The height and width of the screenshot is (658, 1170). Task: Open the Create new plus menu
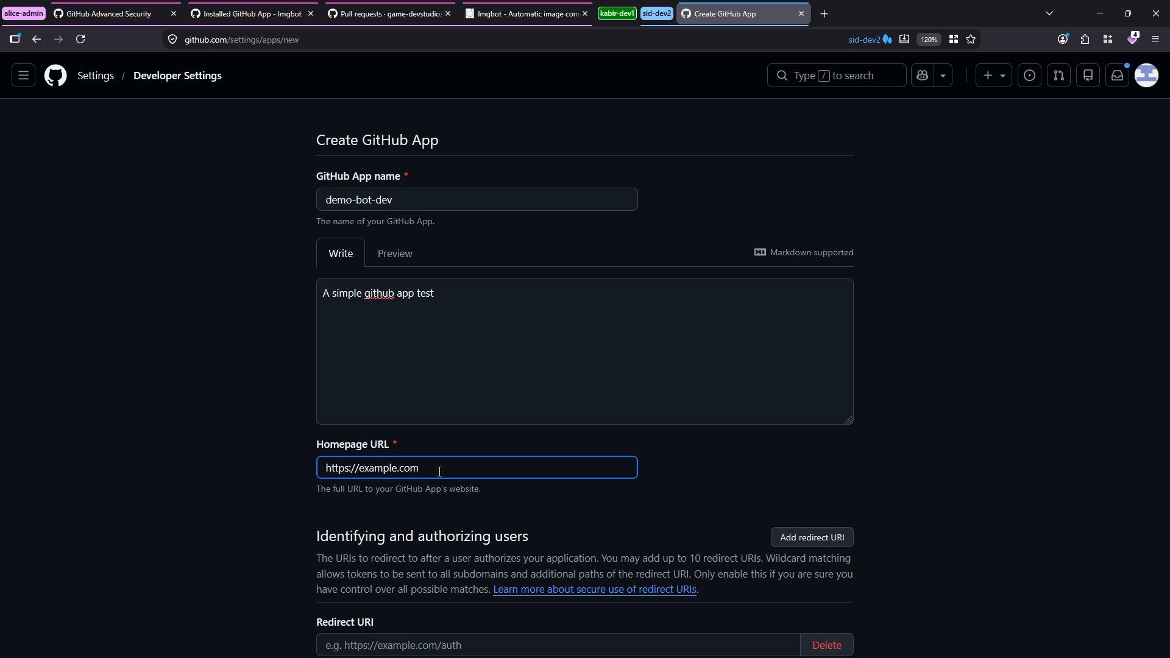click(x=994, y=76)
